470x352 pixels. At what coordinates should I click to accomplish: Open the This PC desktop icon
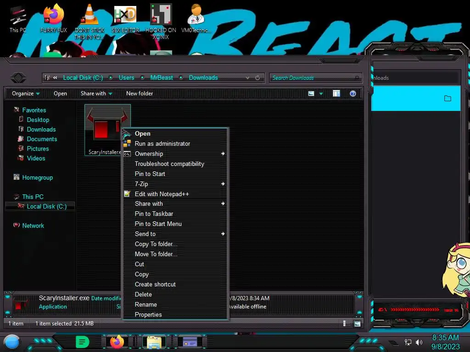(x=18, y=19)
